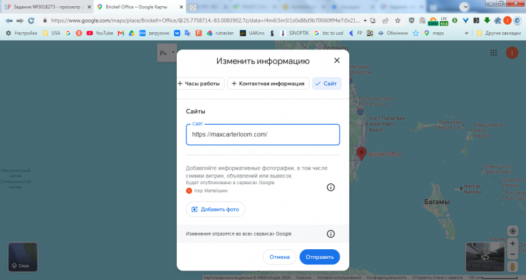Viewport: 526px width, 280px height.
Task: Zoom in the map with plus button
Action: pyautogui.click(x=512, y=244)
